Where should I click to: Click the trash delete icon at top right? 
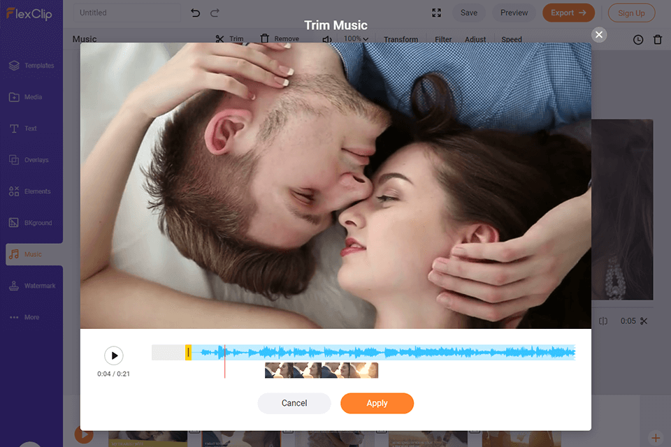658,40
